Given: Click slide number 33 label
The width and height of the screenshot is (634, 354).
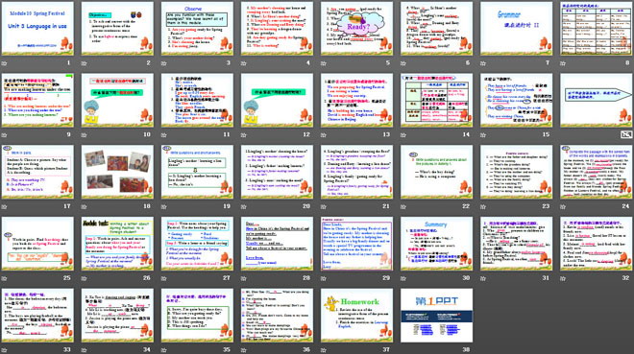Looking at the screenshot, I should point(66,349).
